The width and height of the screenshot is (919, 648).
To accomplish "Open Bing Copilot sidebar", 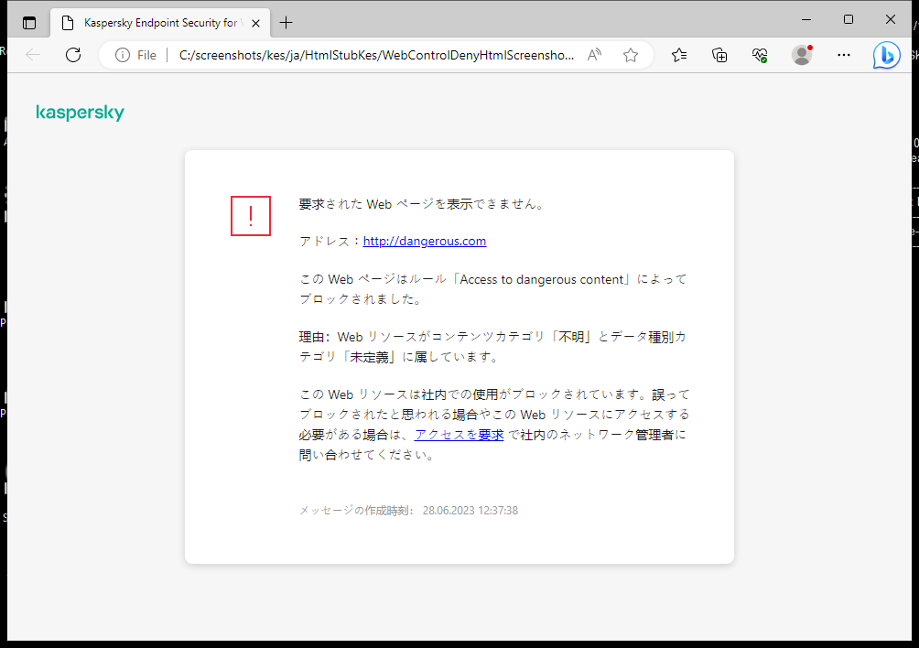I will 885,55.
